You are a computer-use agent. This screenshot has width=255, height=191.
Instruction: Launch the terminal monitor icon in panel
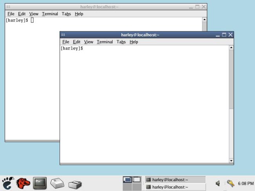click(x=40, y=183)
